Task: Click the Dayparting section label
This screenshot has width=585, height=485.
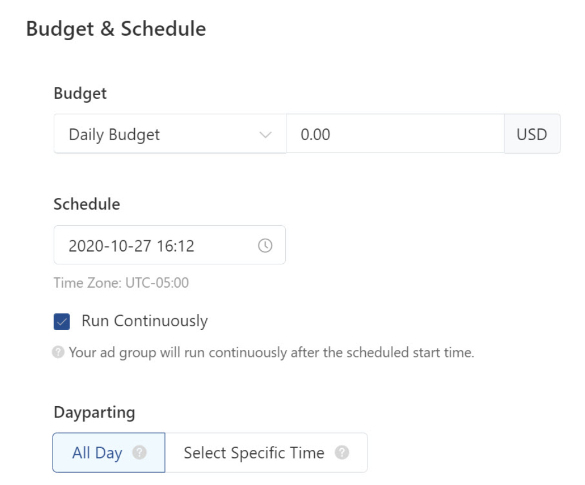Action: pyautogui.click(x=95, y=412)
